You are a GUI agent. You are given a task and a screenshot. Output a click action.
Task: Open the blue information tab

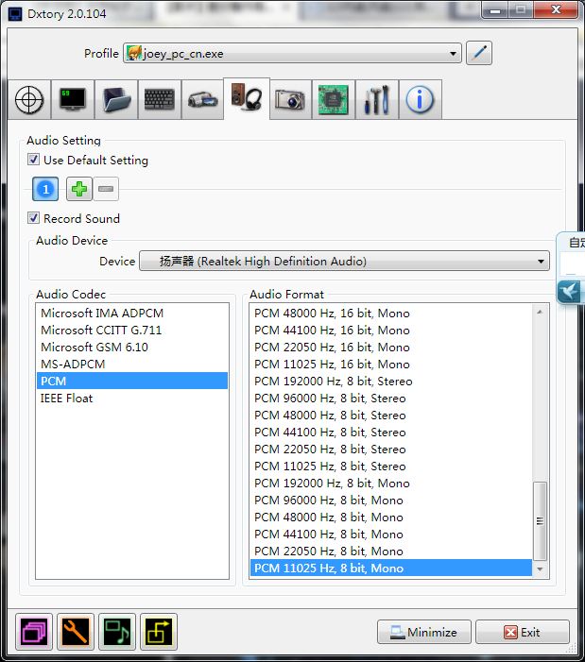coord(420,100)
